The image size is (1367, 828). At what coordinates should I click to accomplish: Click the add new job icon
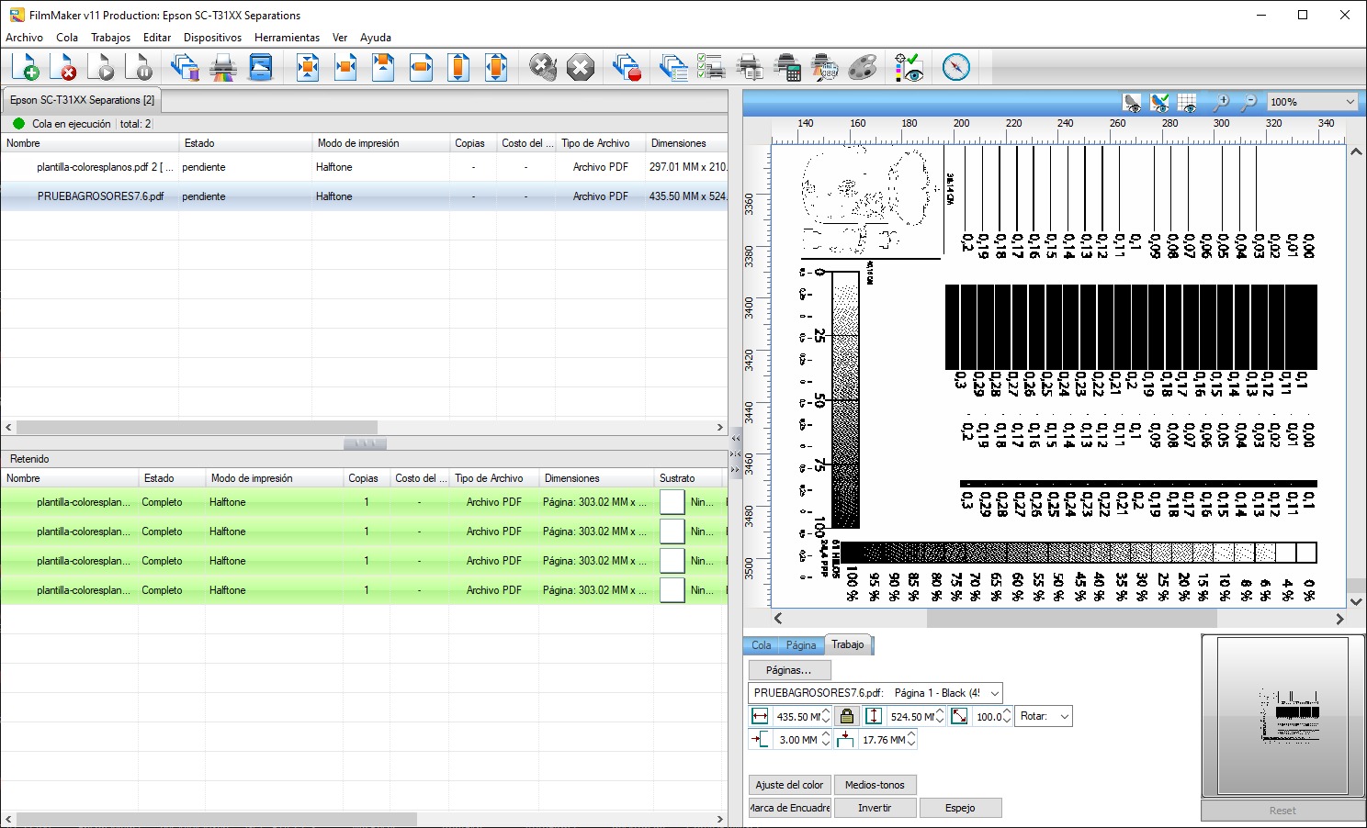pos(26,67)
